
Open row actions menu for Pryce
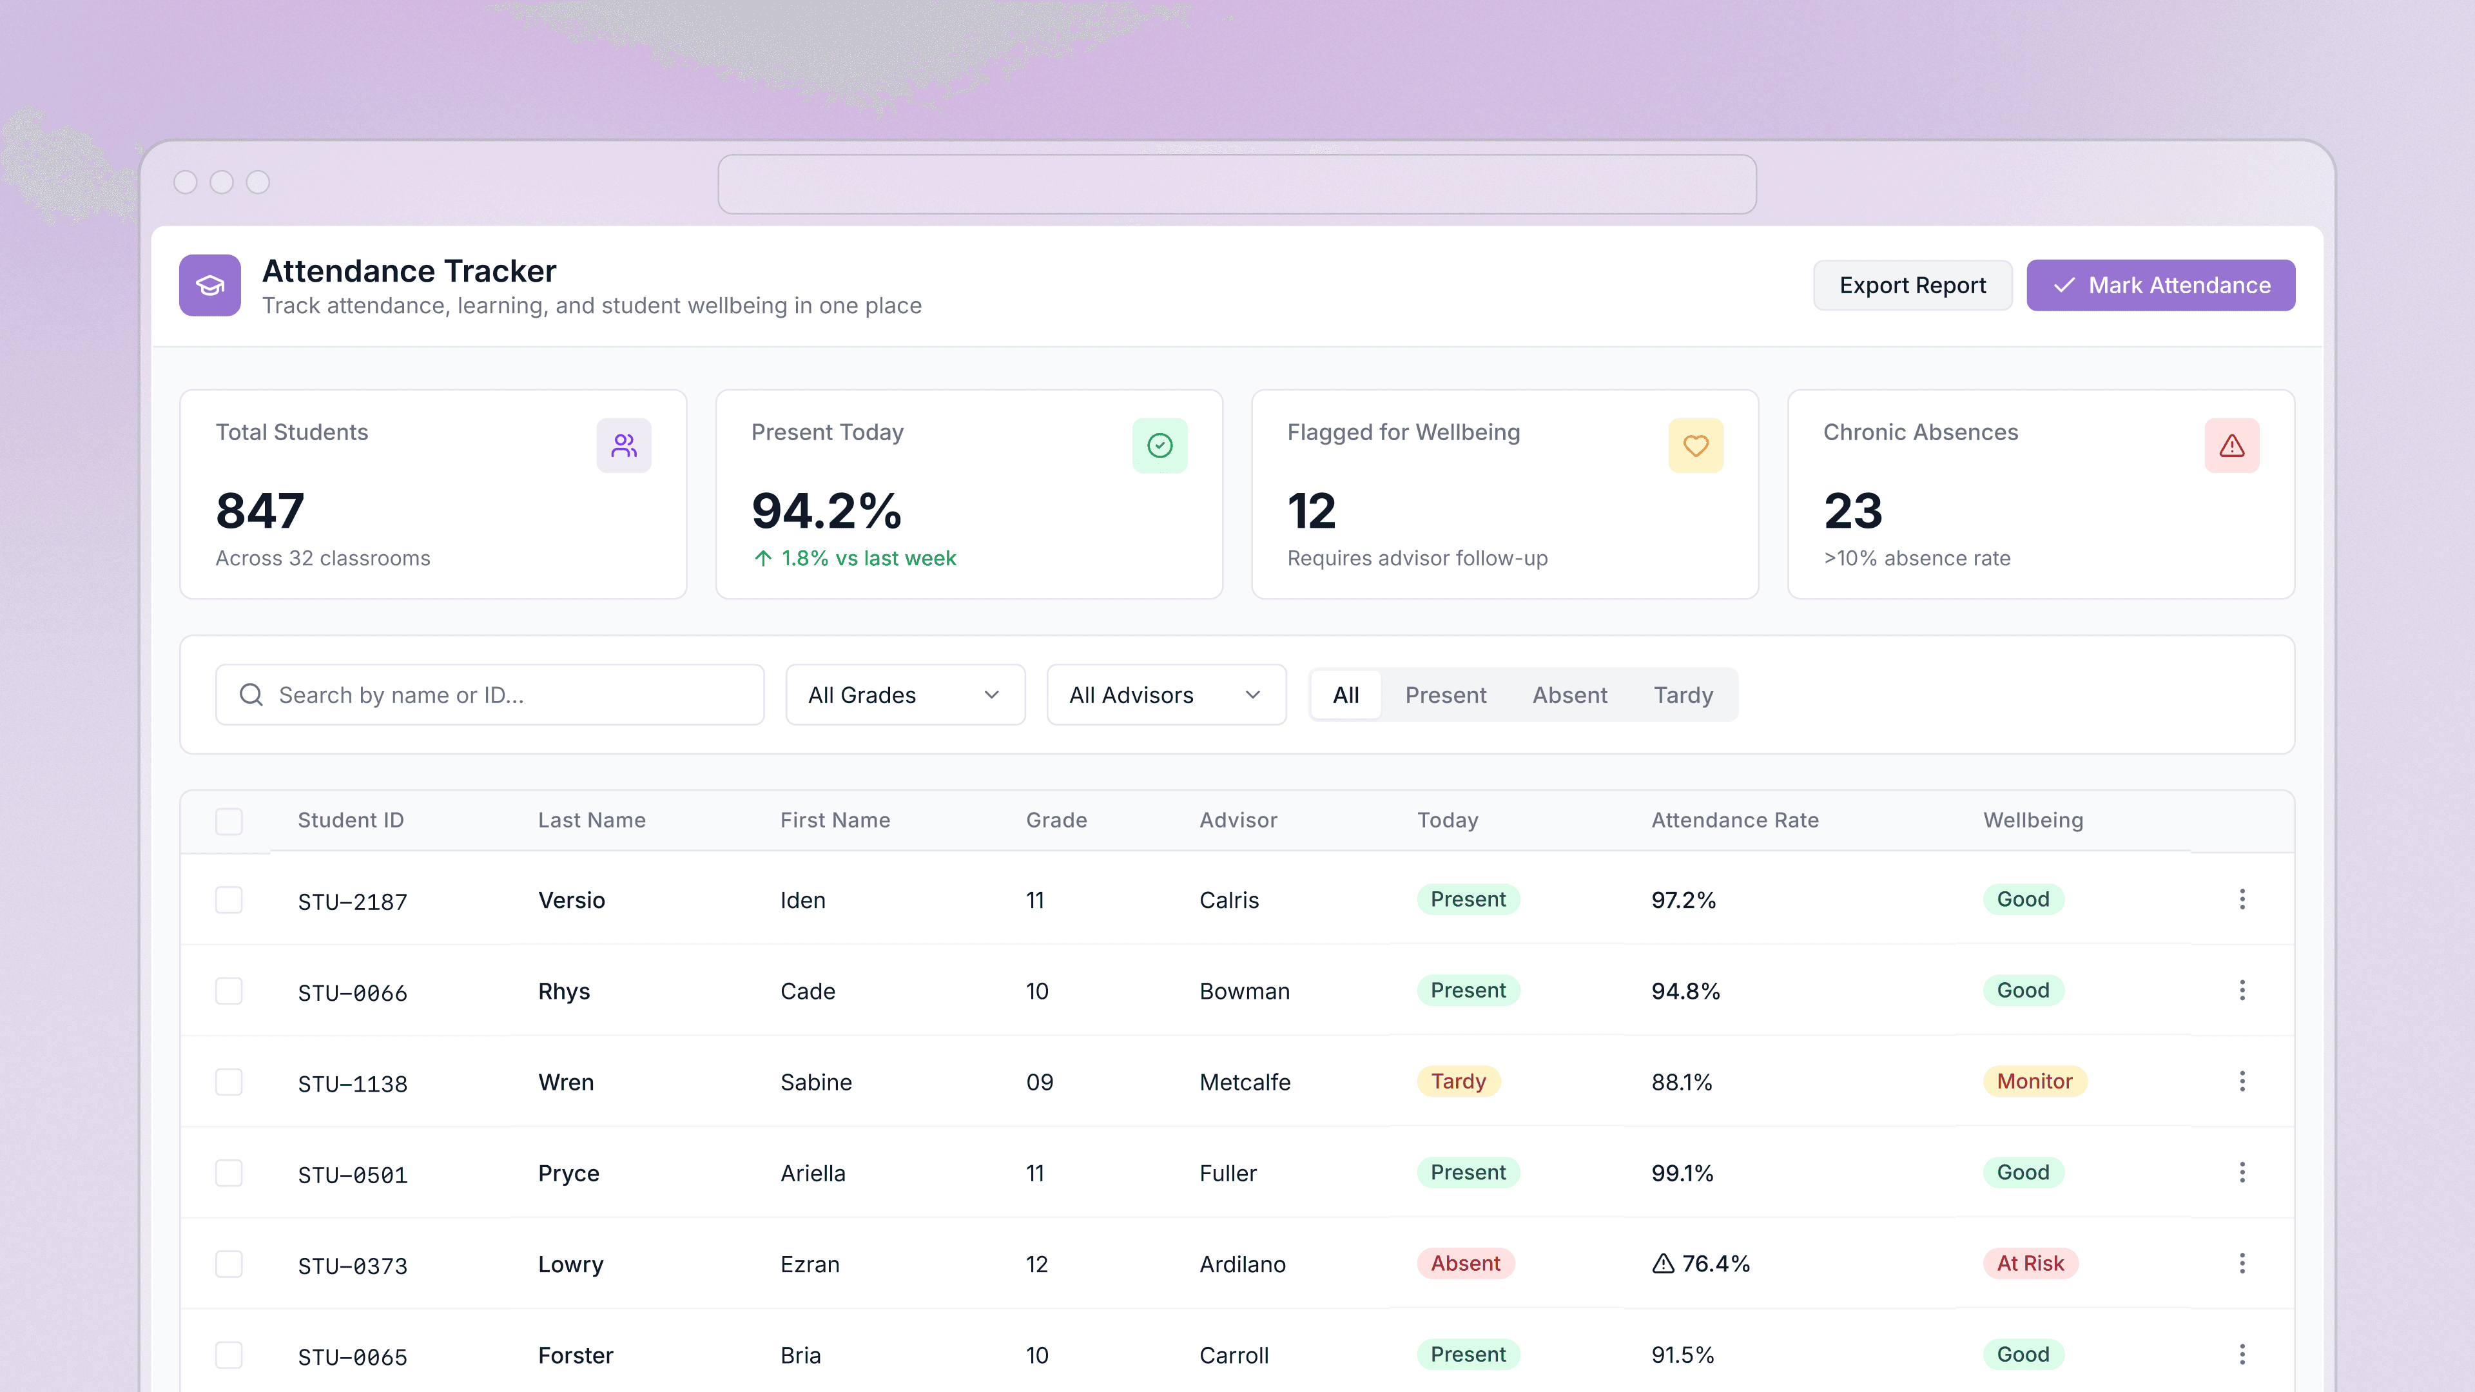click(2242, 1172)
